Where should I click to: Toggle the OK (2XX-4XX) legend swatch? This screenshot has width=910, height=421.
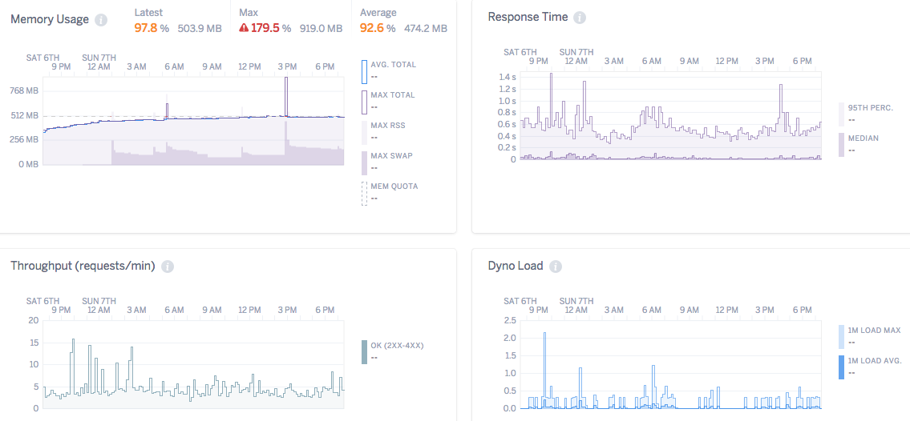point(364,352)
